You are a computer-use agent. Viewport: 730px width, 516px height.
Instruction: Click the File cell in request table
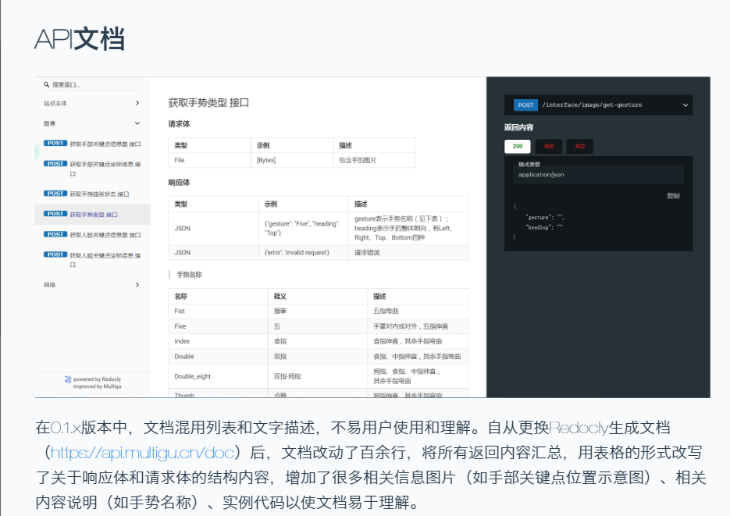(209, 160)
